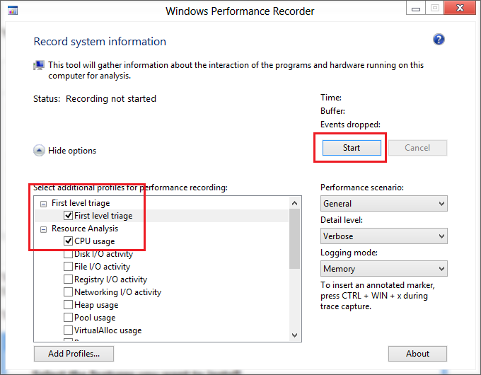Enable the Disk I/O activity checkbox
481x375 pixels.
(x=68, y=254)
